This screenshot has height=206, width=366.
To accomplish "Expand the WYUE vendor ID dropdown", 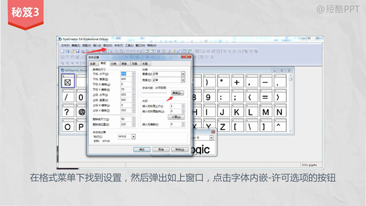I will [x=134, y=136].
